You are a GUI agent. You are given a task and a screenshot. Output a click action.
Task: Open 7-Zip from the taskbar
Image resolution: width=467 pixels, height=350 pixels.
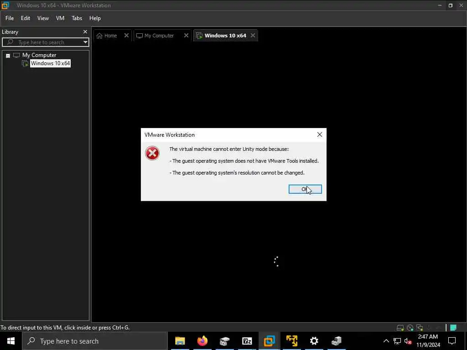(247, 341)
